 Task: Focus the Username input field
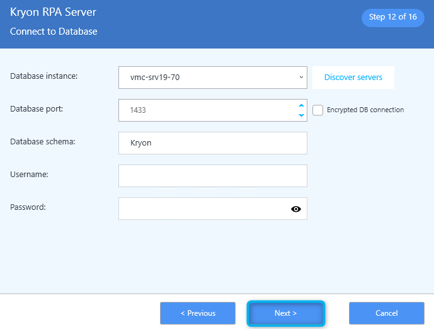click(213, 176)
